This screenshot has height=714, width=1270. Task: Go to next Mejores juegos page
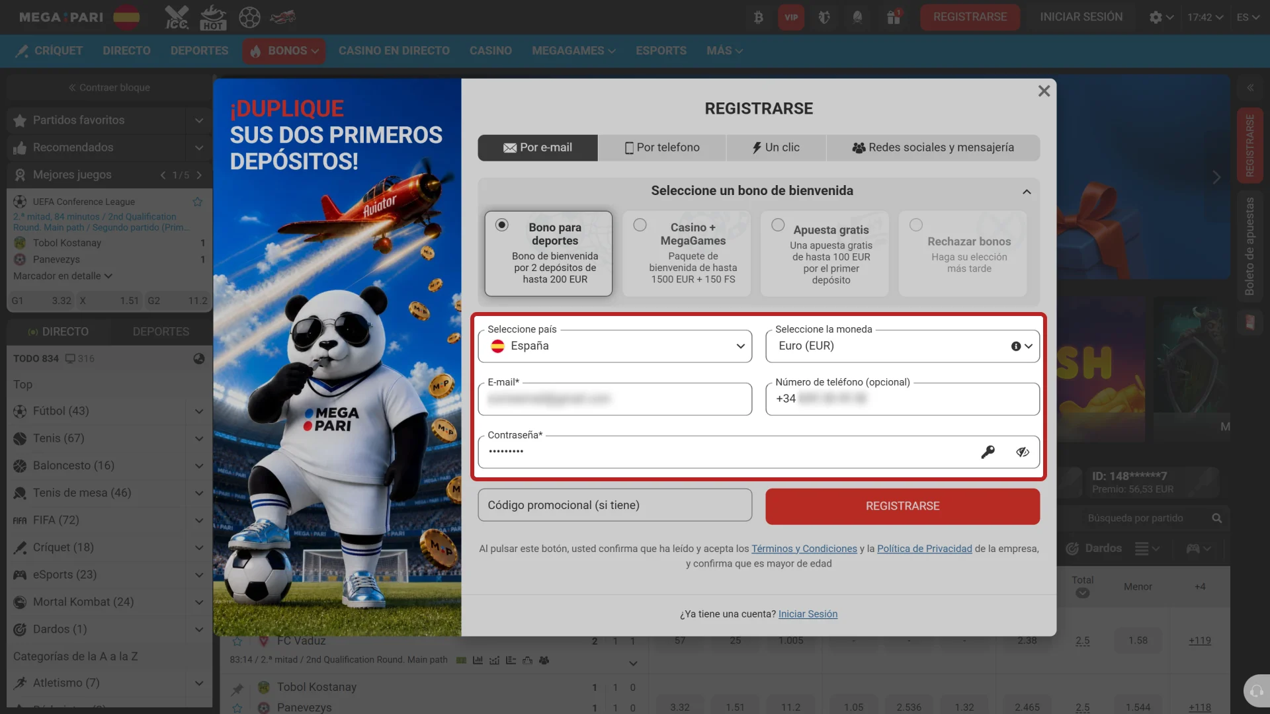click(x=198, y=175)
